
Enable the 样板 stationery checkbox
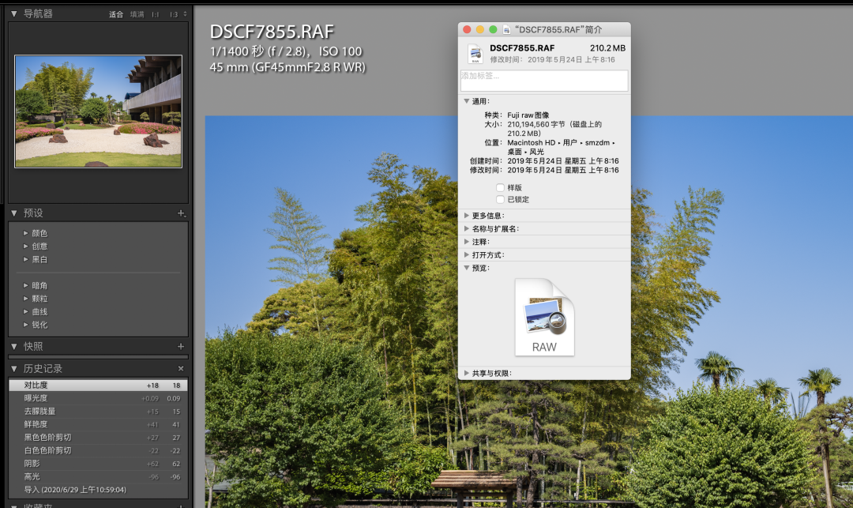tap(500, 188)
